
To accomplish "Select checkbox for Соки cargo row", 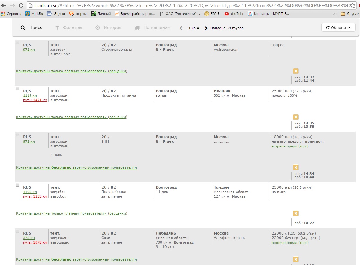I will pyautogui.click(x=18, y=231).
